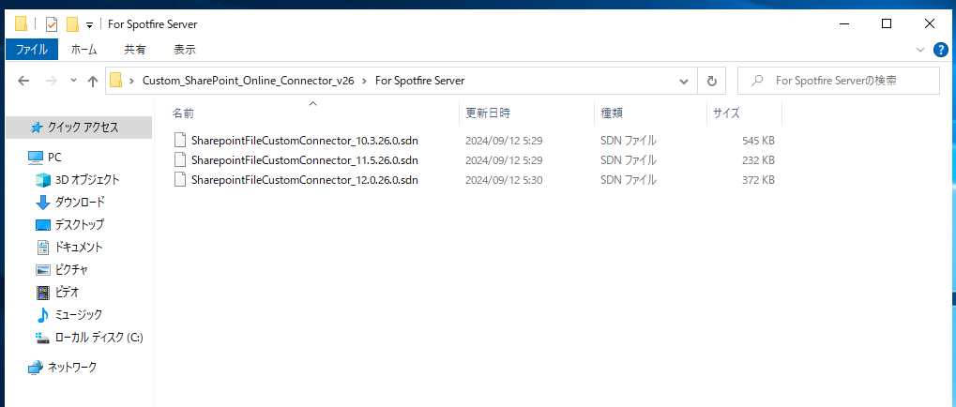
Task: Open ローカル ディスク (C:) drive
Action: 99,337
